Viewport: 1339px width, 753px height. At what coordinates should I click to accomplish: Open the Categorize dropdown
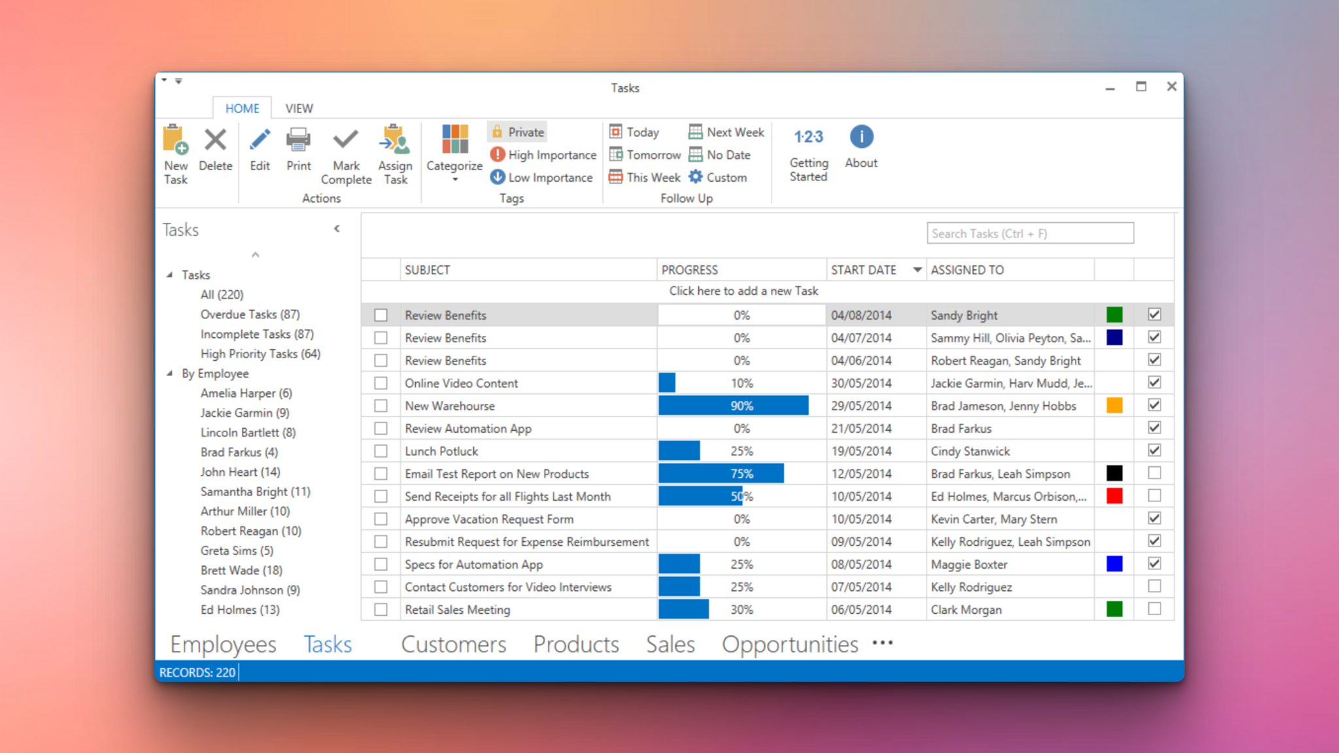click(x=454, y=178)
